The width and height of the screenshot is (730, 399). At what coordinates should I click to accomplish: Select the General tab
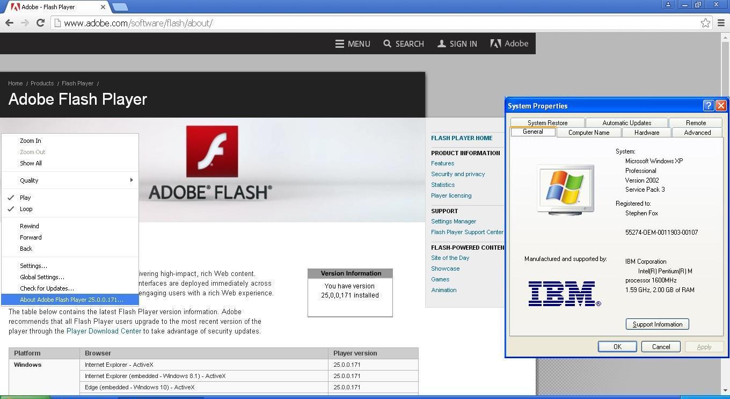pyautogui.click(x=533, y=132)
